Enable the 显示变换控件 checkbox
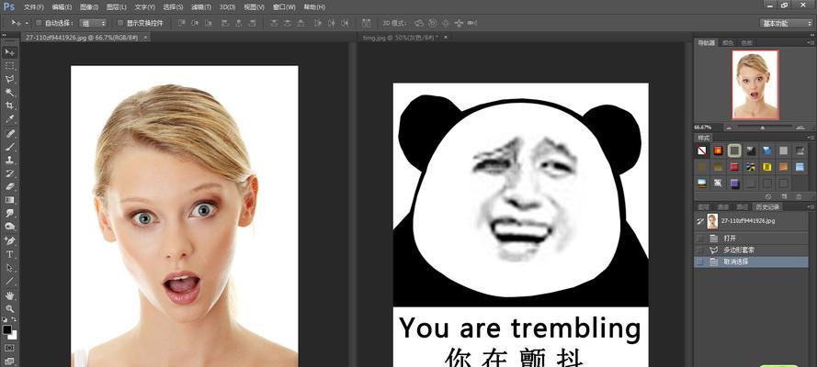 [120, 23]
